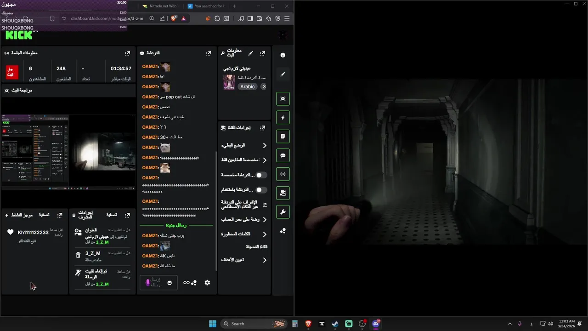Toggle the broadcast signal sidebar icon
The width and height of the screenshot is (588, 331).
[x=283, y=174]
